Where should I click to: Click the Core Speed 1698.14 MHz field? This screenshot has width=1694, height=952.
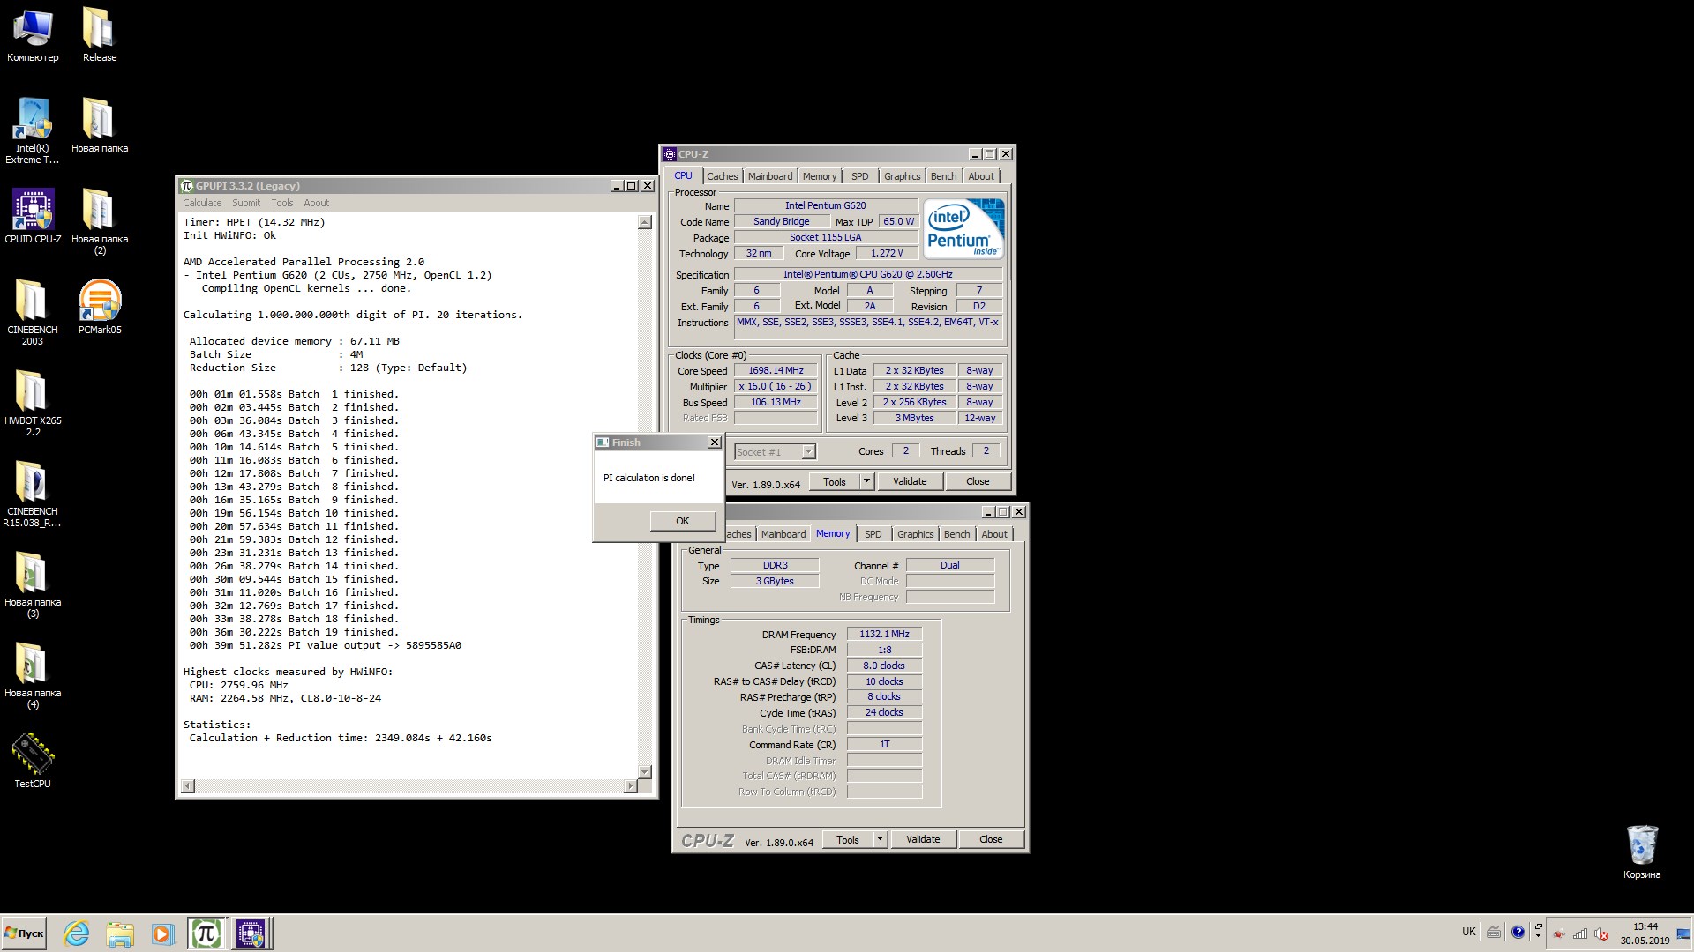776,371
